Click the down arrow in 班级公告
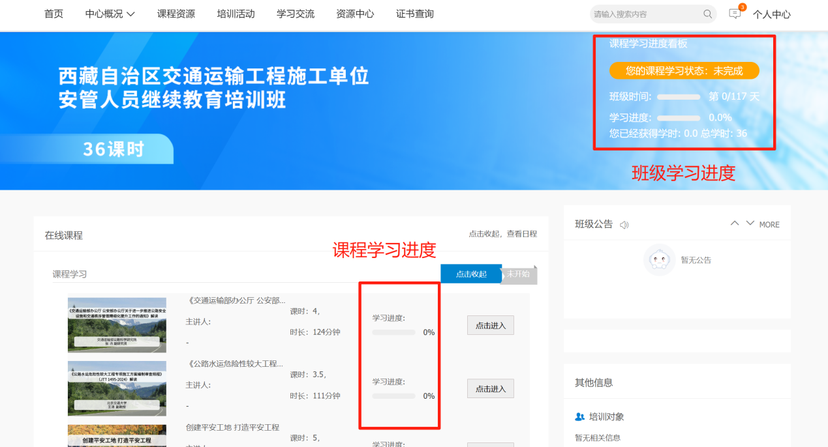 [750, 223]
